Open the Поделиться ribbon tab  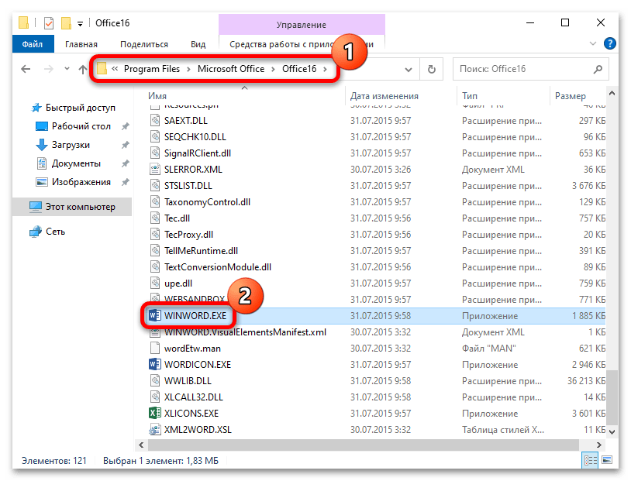[x=144, y=44]
